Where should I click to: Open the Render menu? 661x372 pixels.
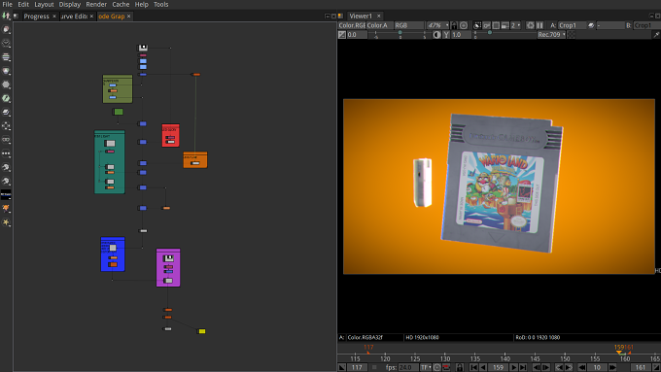point(96,4)
